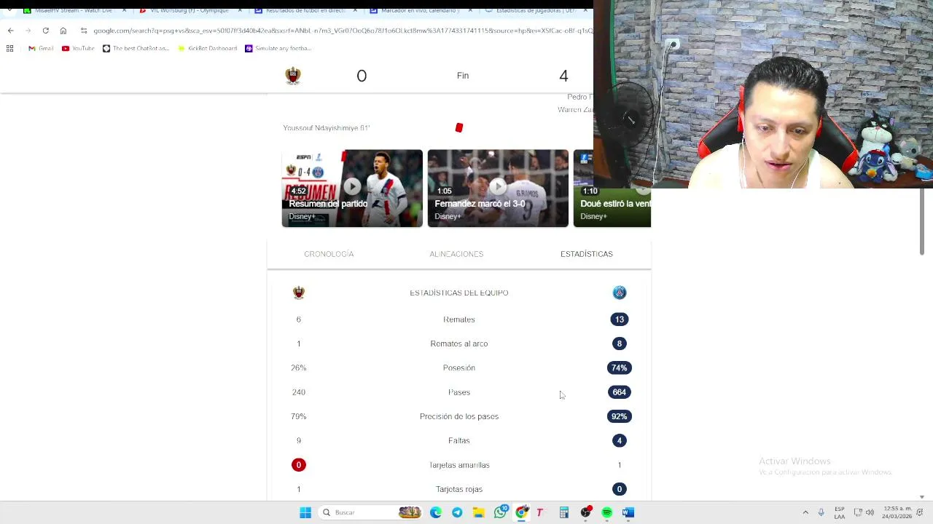Open the Simulate any football bookmark
The width and height of the screenshot is (933, 524).
(x=278, y=48)
